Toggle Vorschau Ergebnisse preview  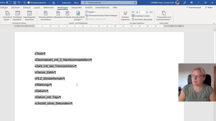pos(125,16)
